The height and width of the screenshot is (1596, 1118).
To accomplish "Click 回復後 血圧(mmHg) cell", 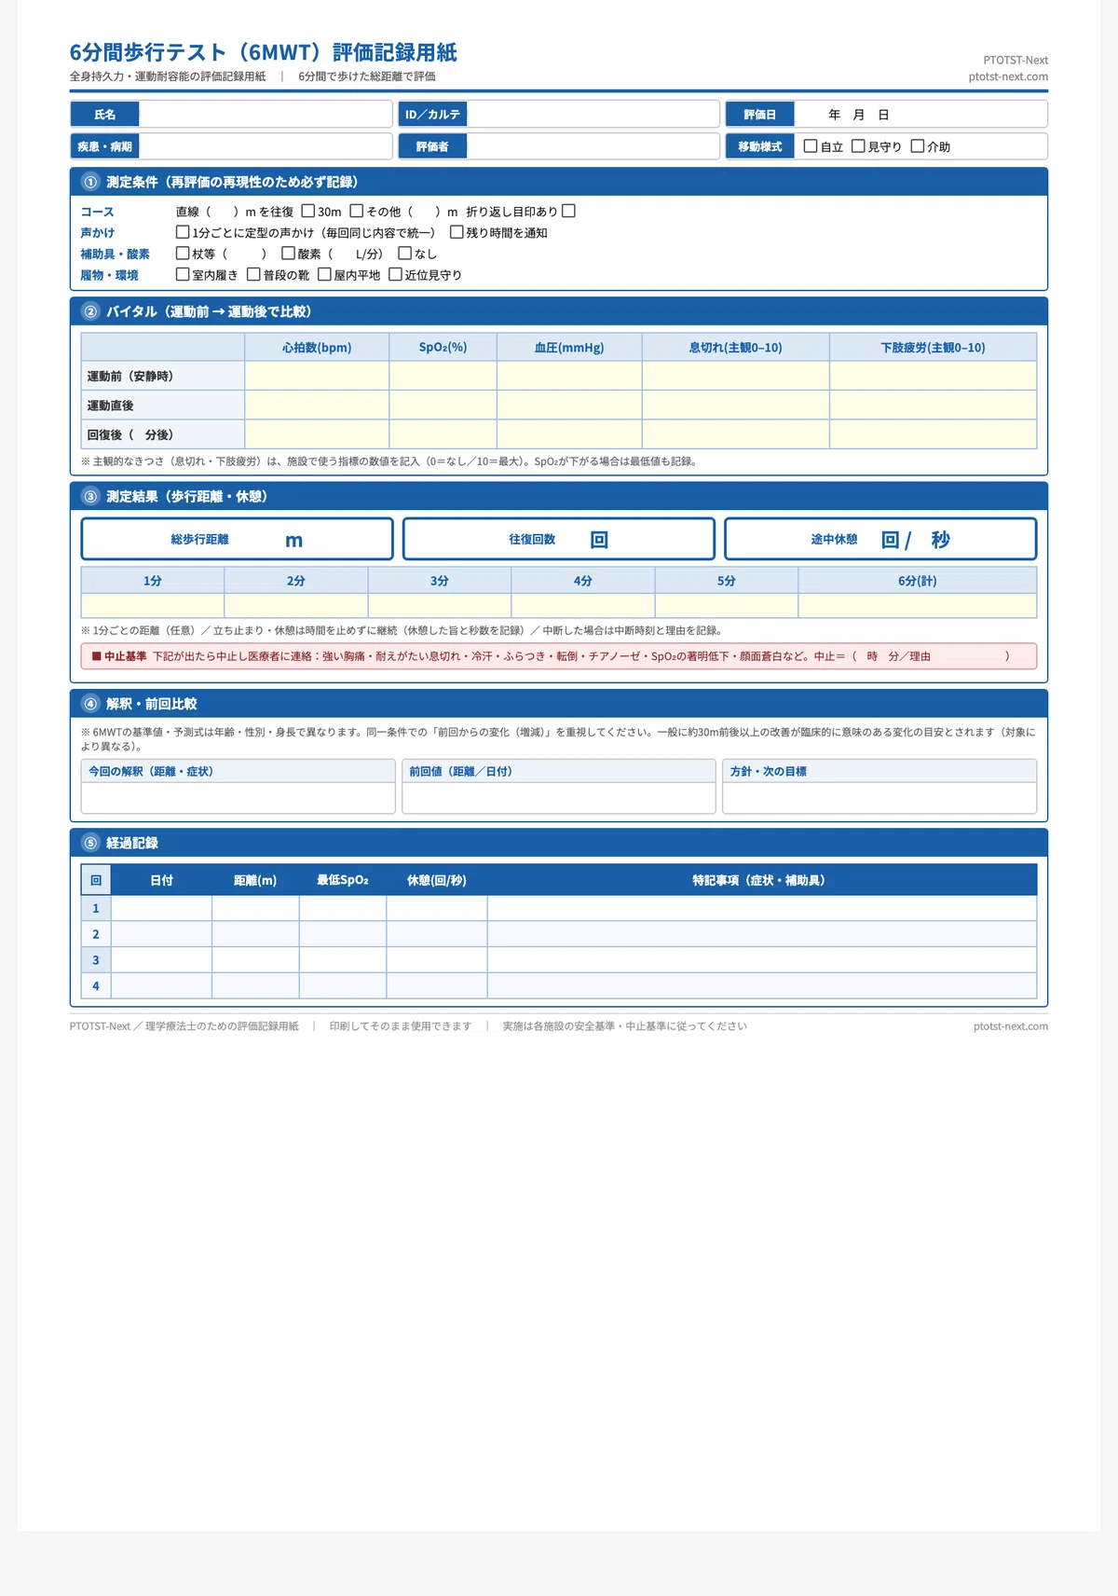I will [569, 434].
